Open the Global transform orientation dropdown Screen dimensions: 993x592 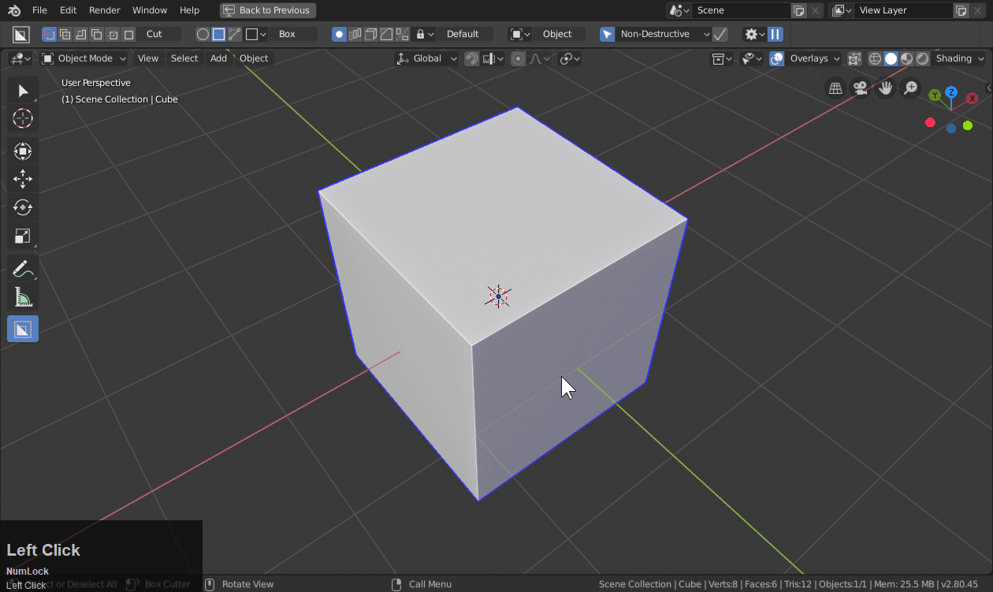pyautogui.click(x=426, y=58)
